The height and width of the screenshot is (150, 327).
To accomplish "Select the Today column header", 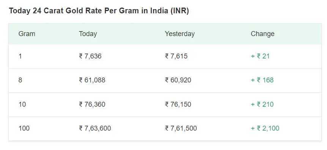I will click(x=88, y=34).
